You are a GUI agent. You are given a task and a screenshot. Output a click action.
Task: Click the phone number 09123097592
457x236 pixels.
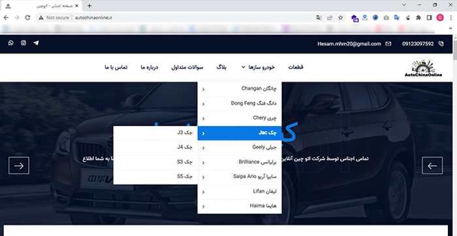coord(418,44)
